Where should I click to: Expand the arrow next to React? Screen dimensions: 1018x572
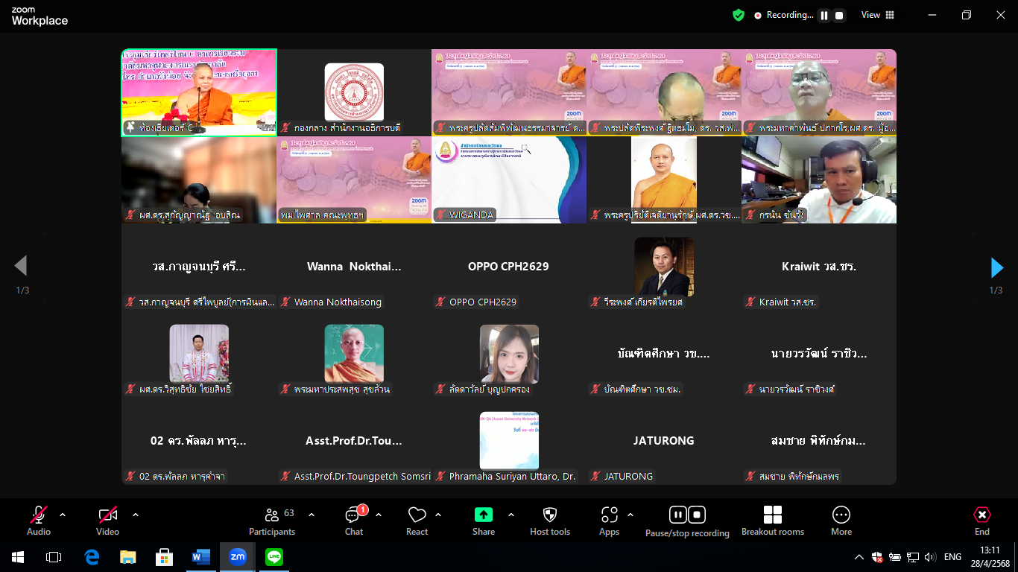click(438, 515)
